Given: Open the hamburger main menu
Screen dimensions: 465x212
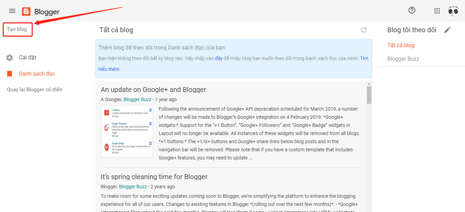Looking at the screenshot, I should point(12,11).
